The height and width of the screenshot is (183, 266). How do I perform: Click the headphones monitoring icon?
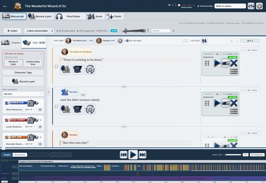pos(174,5)
